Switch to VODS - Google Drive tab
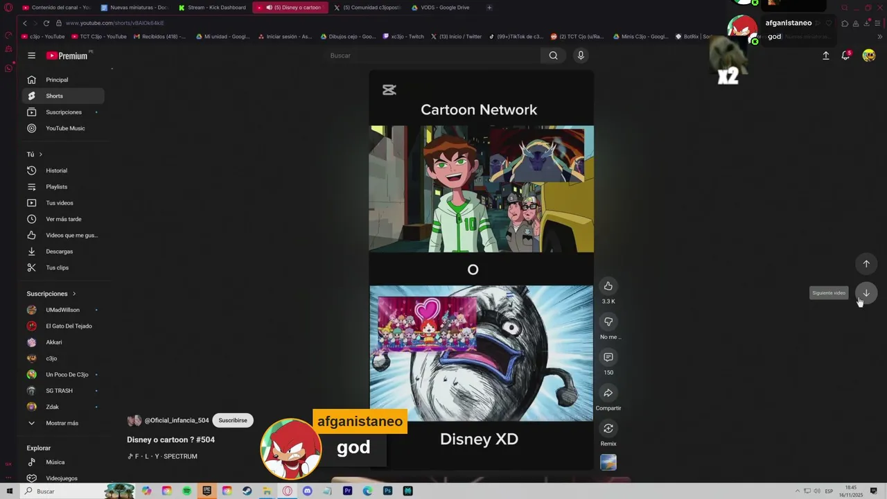This screenshot has width=887, height=499. pos(444,8)
